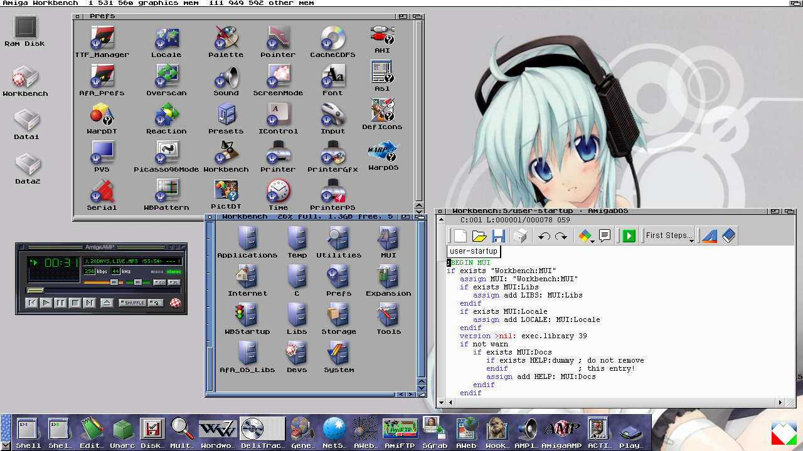Screen dimensions: 803x451
Task: Click the song position seek bar in AmigaAMP
Action: click(x=104, y=291)
